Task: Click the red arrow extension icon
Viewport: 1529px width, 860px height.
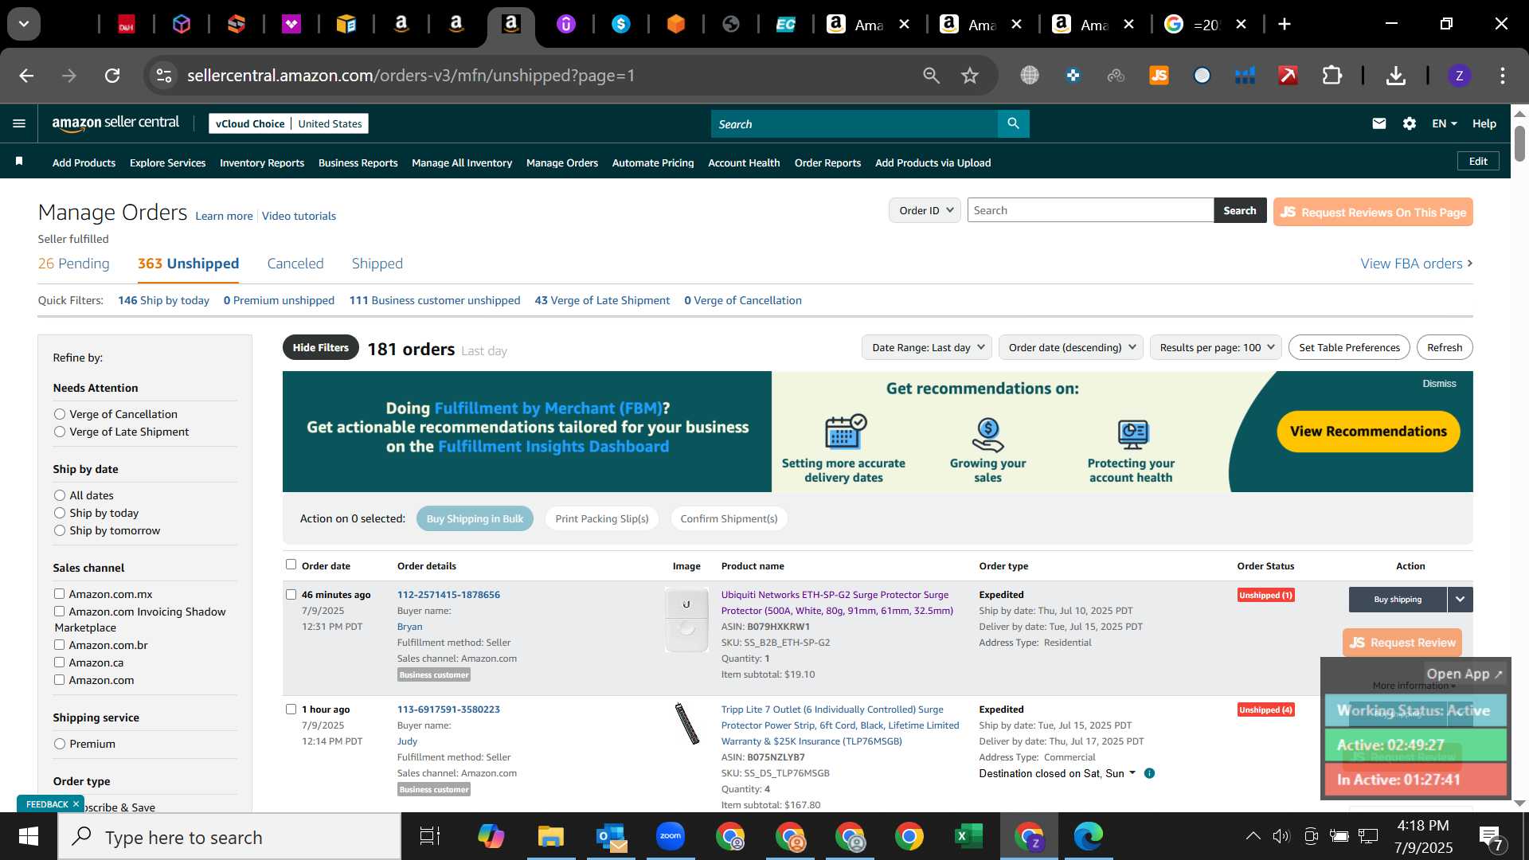Action: tap(1288, 76)
